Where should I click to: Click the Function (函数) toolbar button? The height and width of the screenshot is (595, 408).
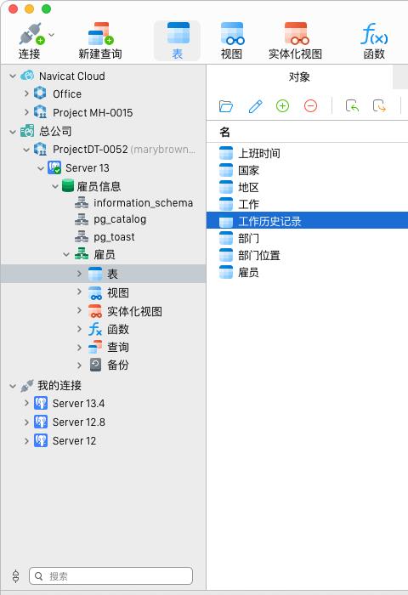[374, 41]
